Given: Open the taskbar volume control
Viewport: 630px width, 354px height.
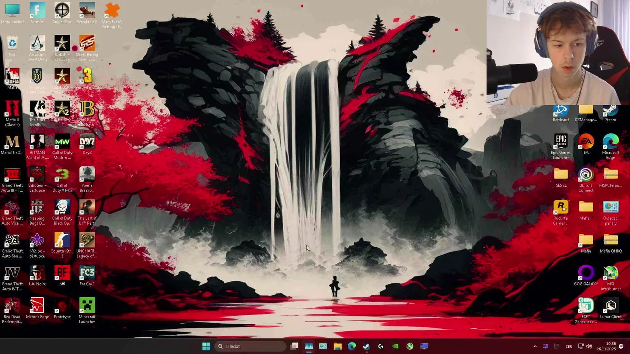Looking at the screenshot, I should pyautogui.click(x=589, y=346).
